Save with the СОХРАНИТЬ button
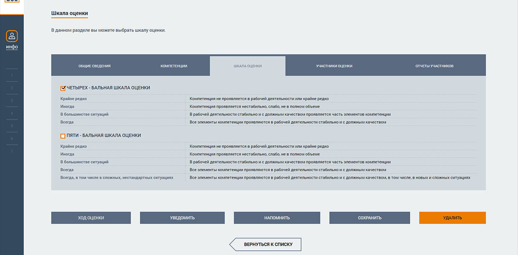 point(370,218)
